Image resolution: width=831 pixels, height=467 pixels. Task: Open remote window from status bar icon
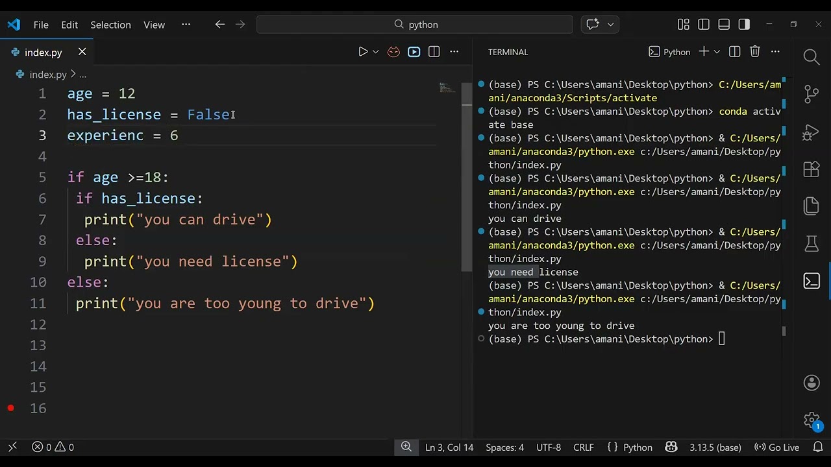tap(12, 447)
